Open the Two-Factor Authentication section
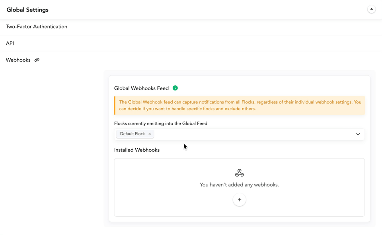The width and height of the screenshot is (382, 235). point(37,27)
